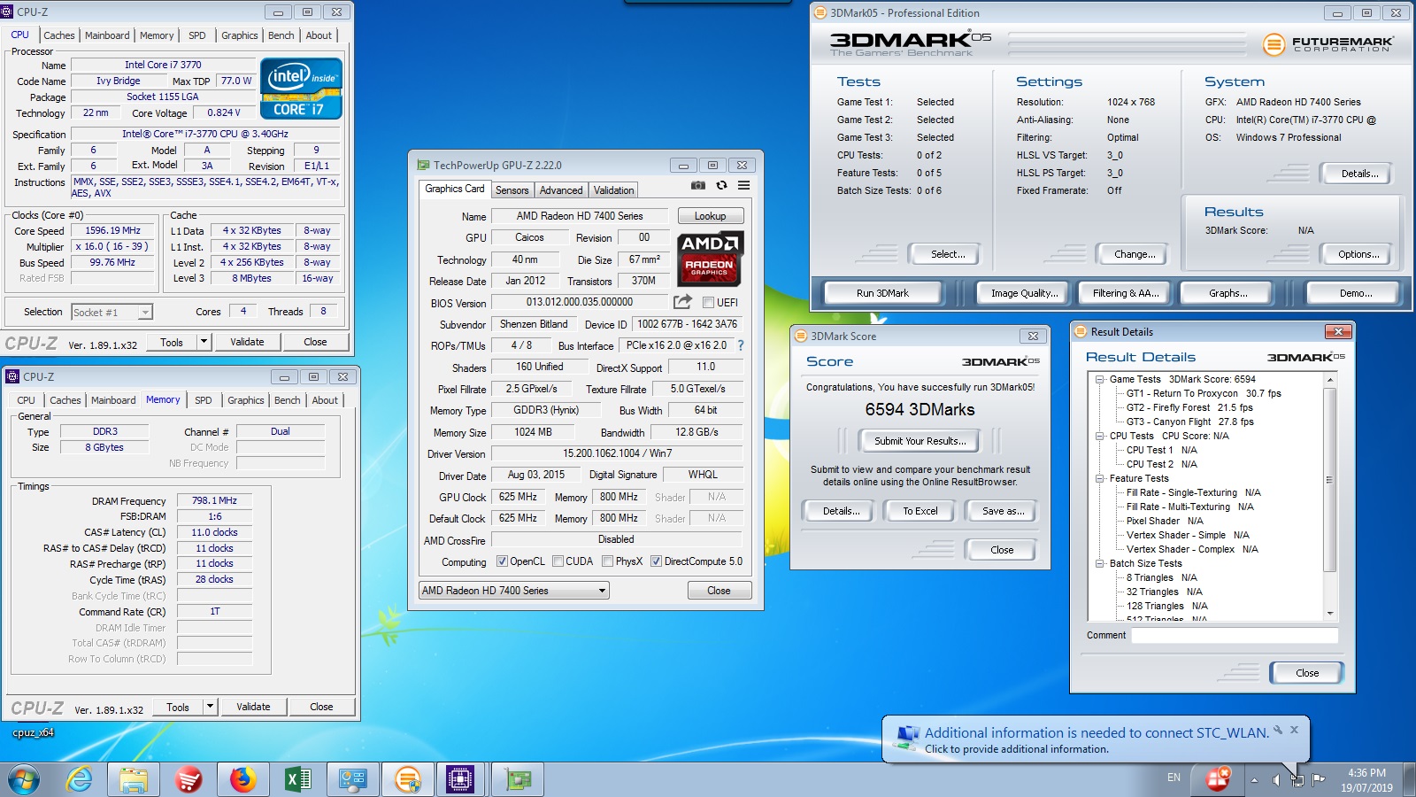
Task: Click the Intel Core i7 logo
Action: (x=301, y=89)
